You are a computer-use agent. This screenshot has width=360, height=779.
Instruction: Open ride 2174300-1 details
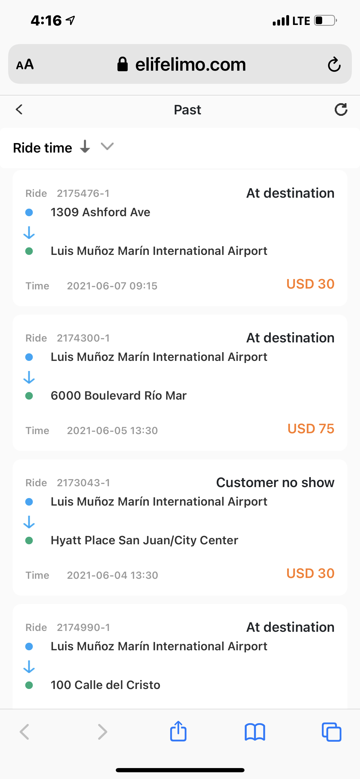pos(180,383)
